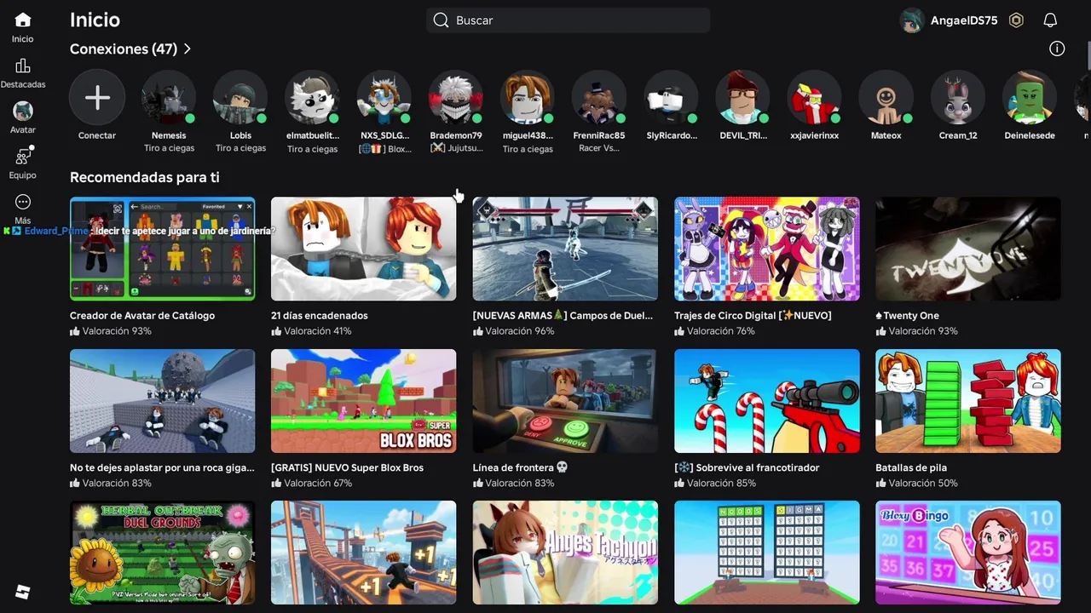Image resolution: width=1091 pixels, height=613 pixels.
Task: Open Trajes de Circo Digital thumbnail
Action: (767, 249)
